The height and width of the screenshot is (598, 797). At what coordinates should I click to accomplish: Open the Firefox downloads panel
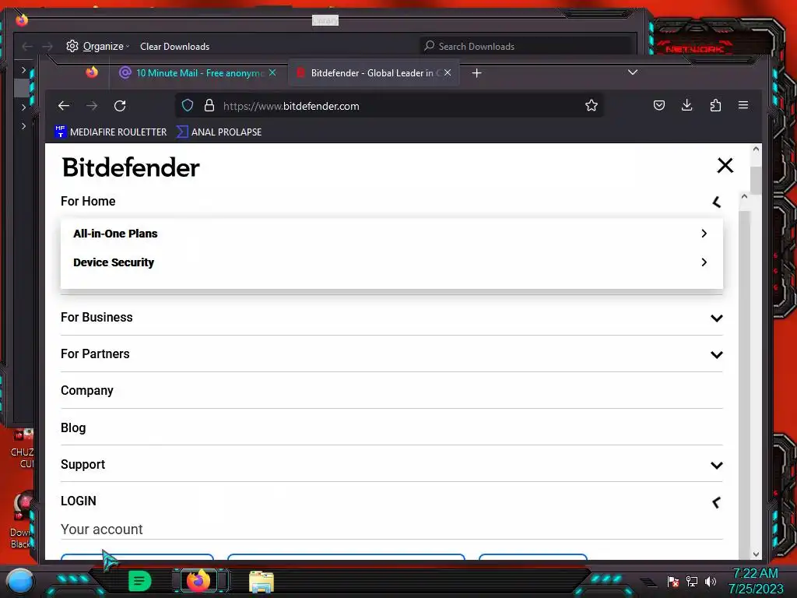tap(686, 105)
